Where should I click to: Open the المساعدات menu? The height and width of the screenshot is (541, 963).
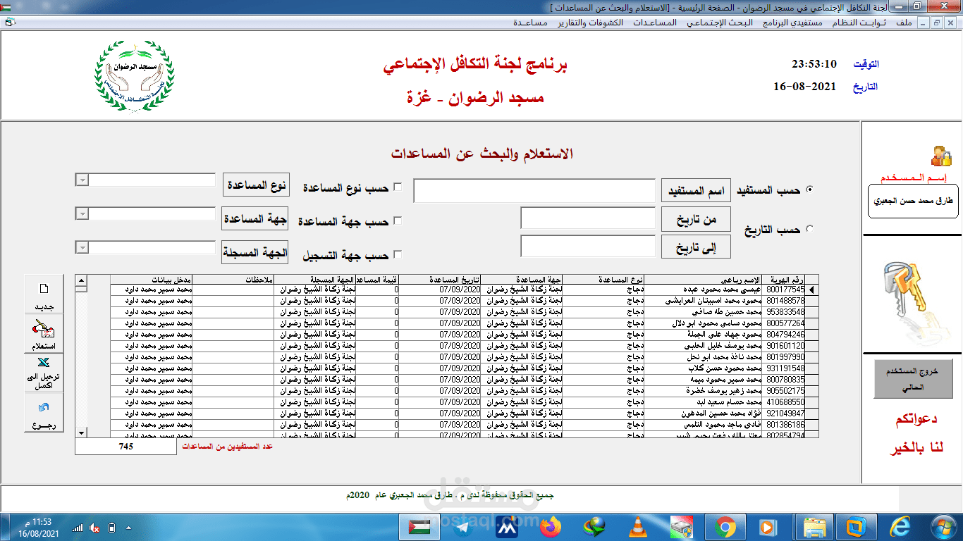pyautogui.click(x=654, y=23)
